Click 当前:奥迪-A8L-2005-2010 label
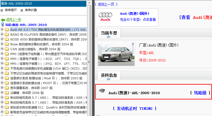 (x=26, y=25)
